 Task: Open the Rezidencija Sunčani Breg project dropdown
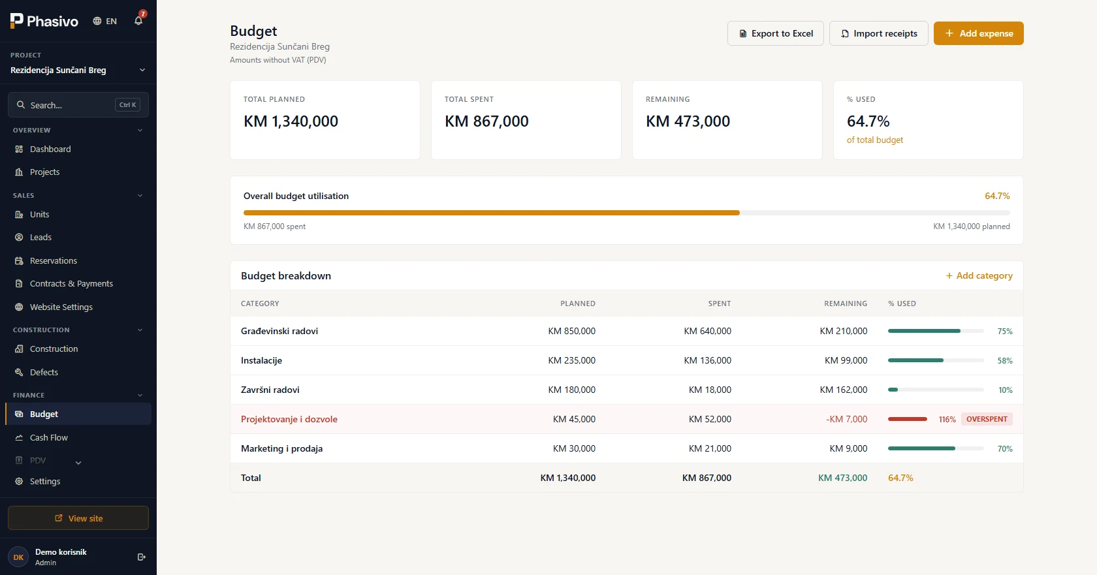[x=78, y=70]
